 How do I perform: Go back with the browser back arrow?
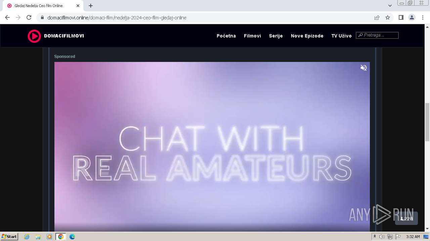[7, 17]
